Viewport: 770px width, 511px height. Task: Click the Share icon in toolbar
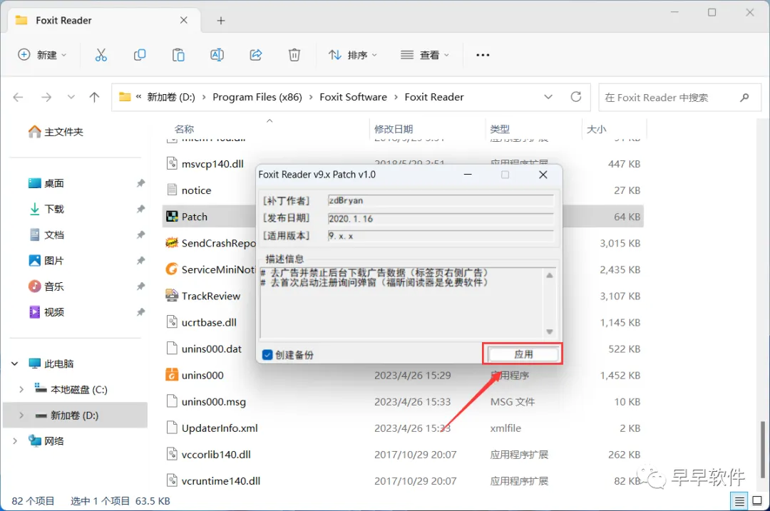pos(256,55)
